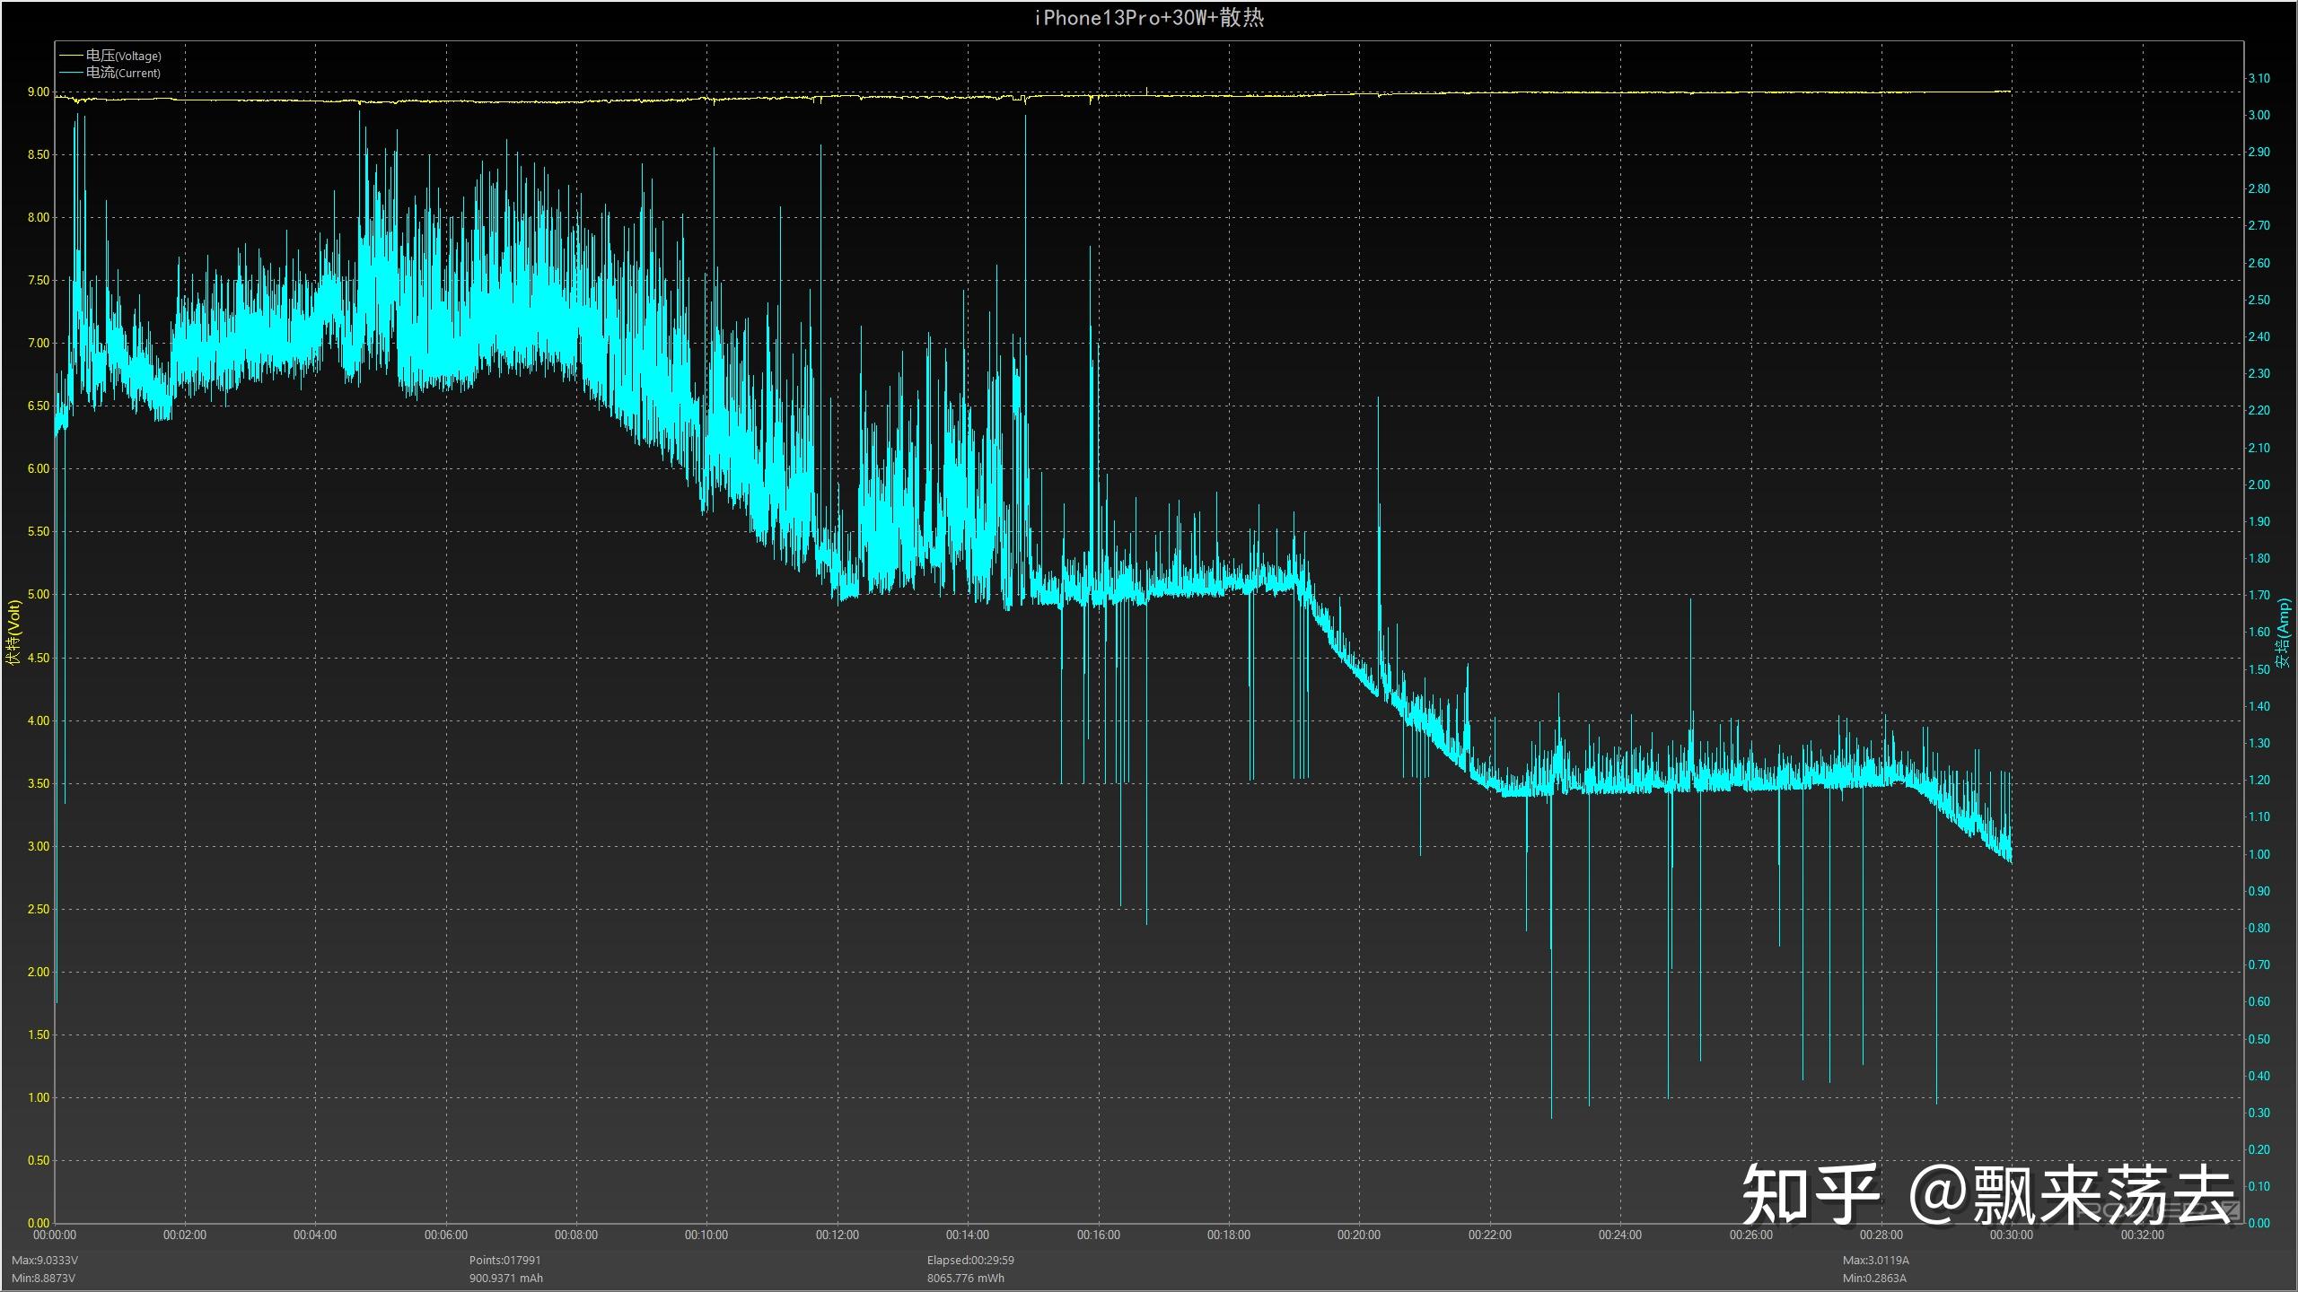Click the 8065.776 mWh energy readout
This screenshot has width=2298, height=1292.
pos(965,1278)
